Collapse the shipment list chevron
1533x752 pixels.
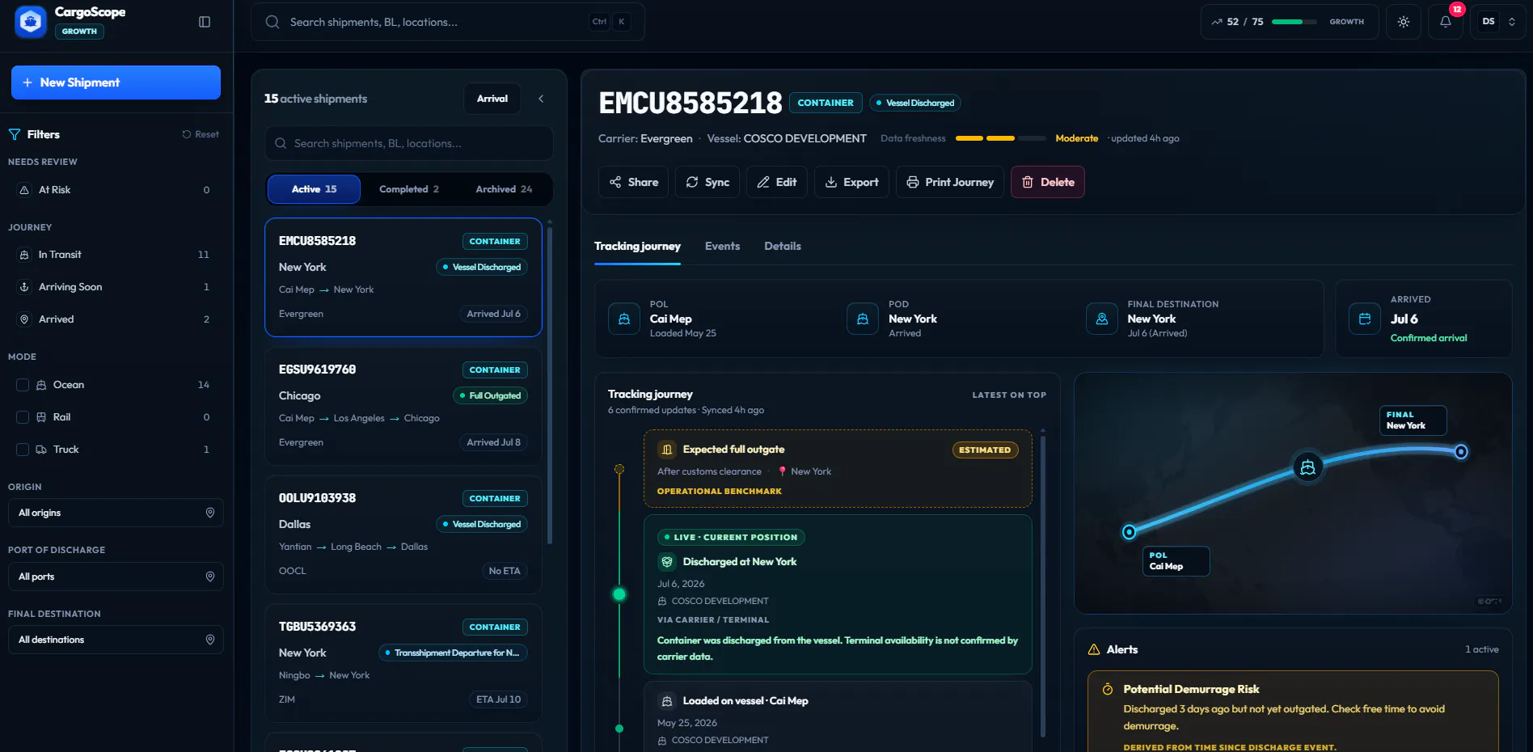point(541,99)
